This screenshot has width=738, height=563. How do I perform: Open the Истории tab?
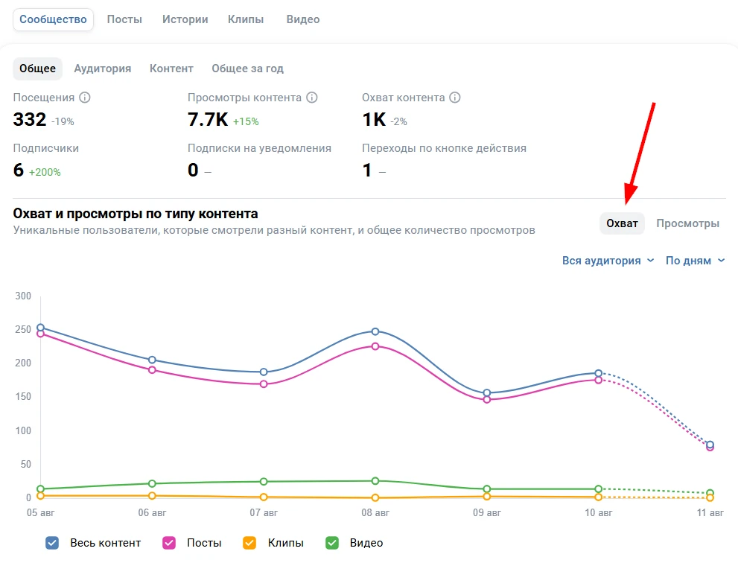click(185, 19)
